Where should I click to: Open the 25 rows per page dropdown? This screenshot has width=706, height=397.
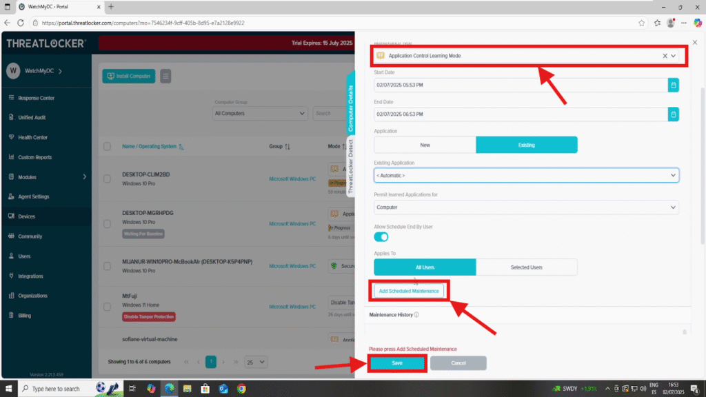tap(255, 362)
